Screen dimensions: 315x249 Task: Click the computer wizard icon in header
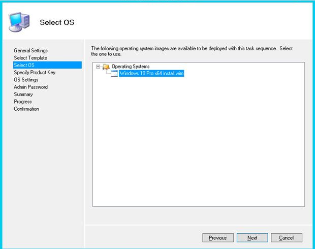click(x=19, y=22)
